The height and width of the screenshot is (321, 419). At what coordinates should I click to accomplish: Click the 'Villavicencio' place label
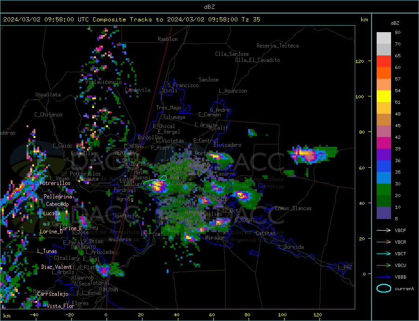pos(103,82)
